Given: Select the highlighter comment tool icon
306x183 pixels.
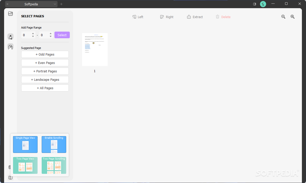Looking at the screenshot, I should click(10, 36).
